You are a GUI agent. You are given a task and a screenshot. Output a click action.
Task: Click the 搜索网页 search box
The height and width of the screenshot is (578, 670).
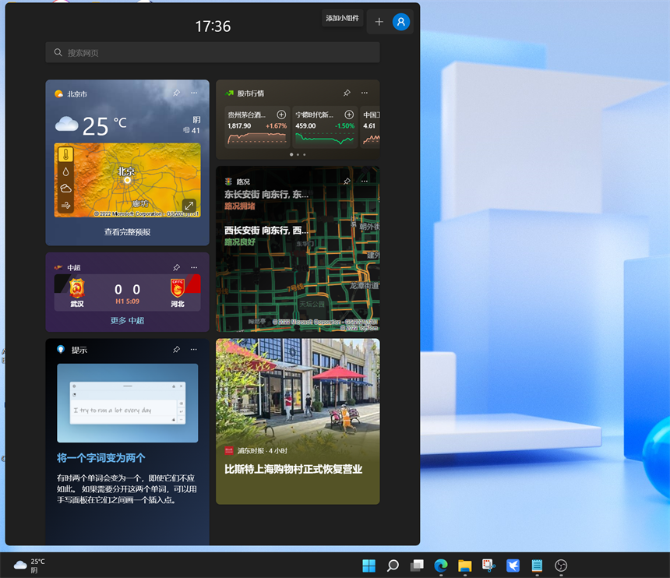(212, 52)
